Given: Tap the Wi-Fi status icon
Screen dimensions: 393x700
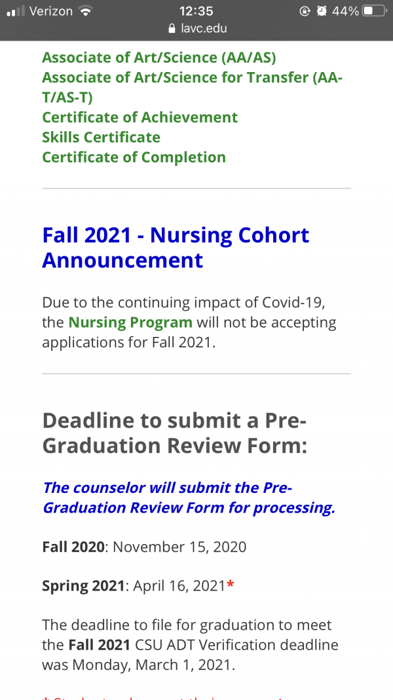Looking at the screenshot, I should pos(84,11).
